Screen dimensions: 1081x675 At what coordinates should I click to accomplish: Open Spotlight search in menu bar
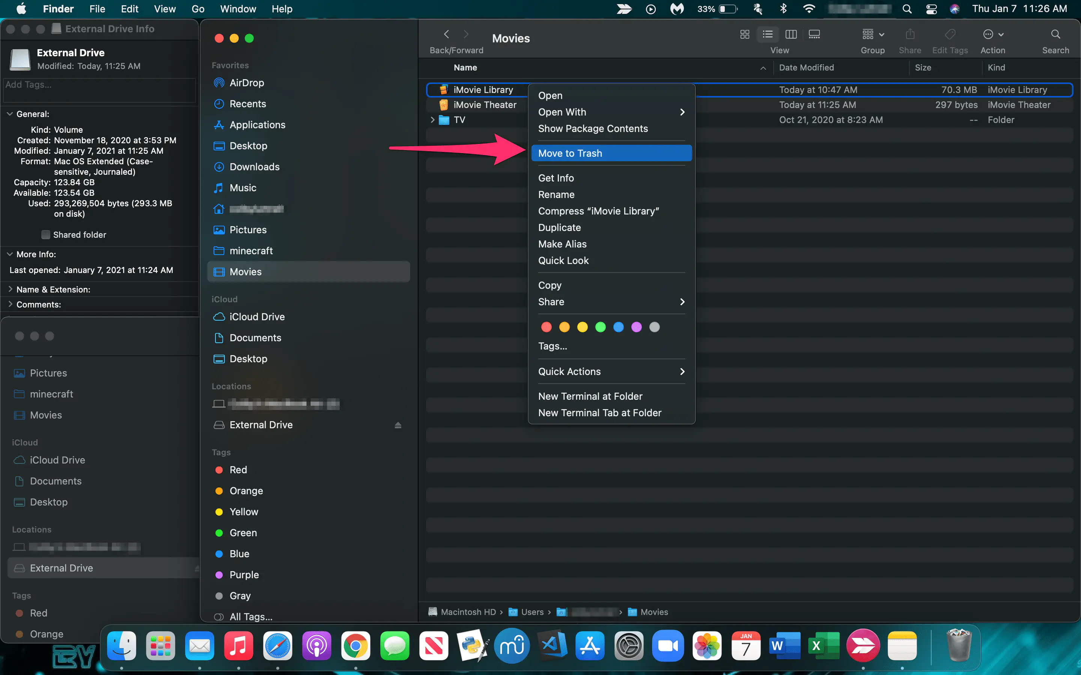click(907, 9)
